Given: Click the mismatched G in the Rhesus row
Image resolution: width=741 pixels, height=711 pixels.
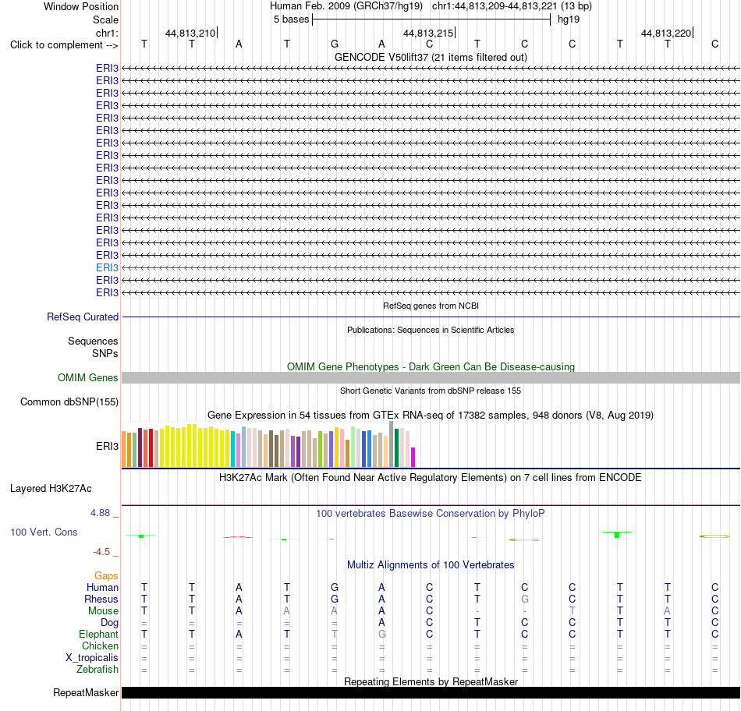Looking at the screenshot, I should [525, 599].
